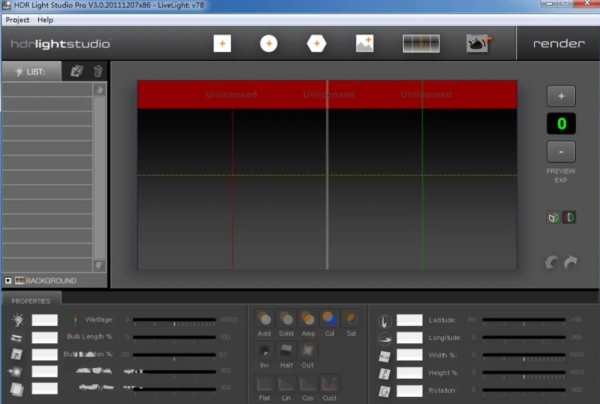Adjust the Width % slider

pyautogui.click(x=524, y=355)
